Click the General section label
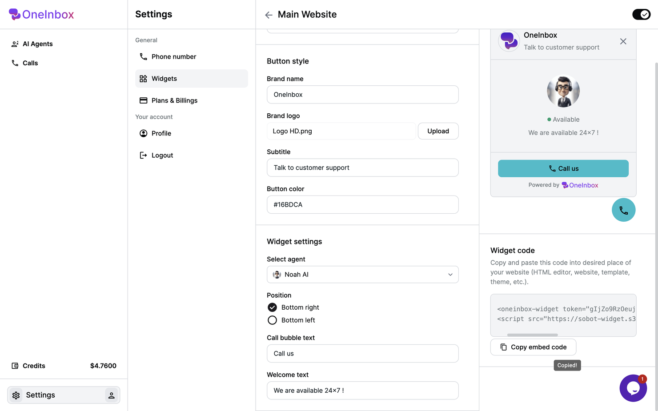Image resolution: width=658 pixels, height=411 pixels. (146, 40)
